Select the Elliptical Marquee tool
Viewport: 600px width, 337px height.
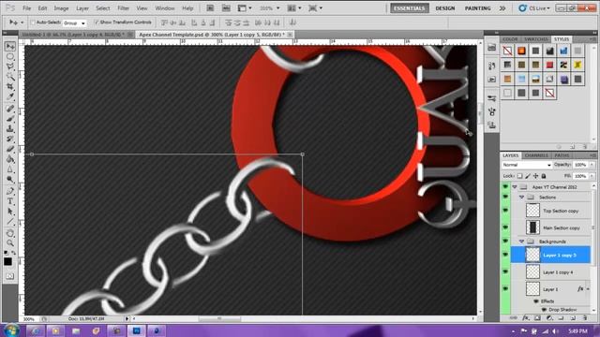click(x=10, y=56)
